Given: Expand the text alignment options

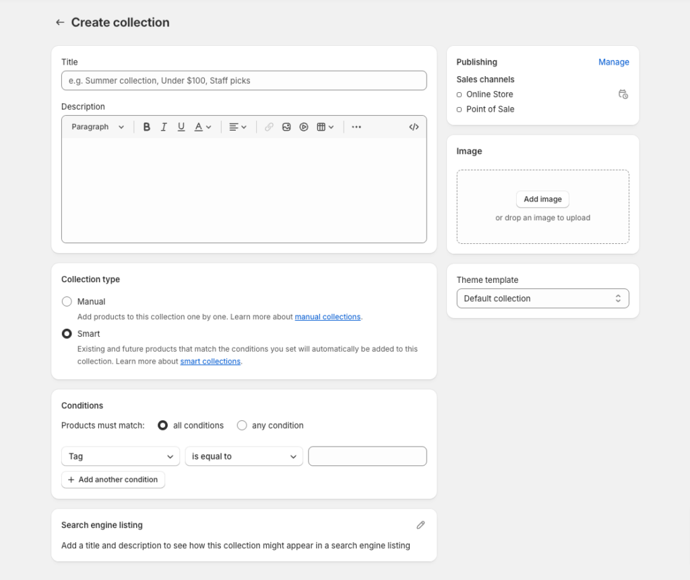Looking at the screenshot, I should [x=237, y=127].
